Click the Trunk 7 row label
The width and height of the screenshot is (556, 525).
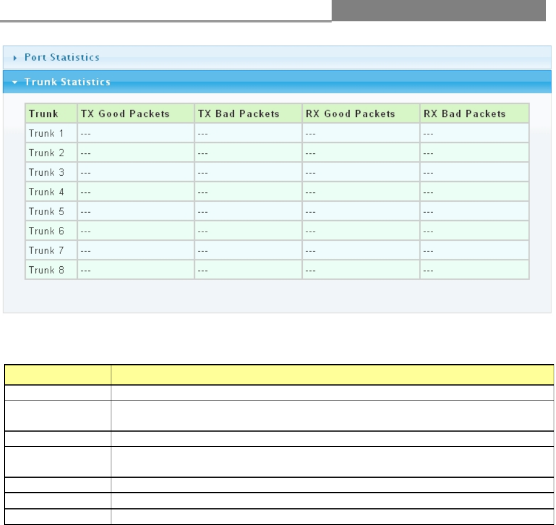[x=46, y=250]
